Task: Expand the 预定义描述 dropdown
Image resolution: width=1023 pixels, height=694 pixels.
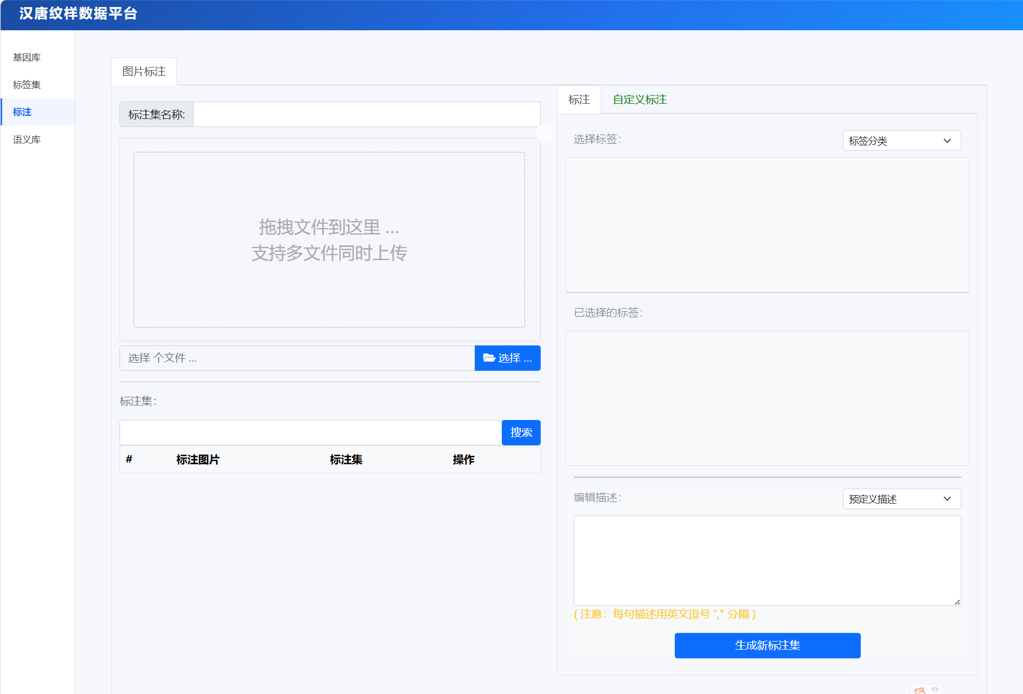Action: pyautogui.click(x=901, y=499)
